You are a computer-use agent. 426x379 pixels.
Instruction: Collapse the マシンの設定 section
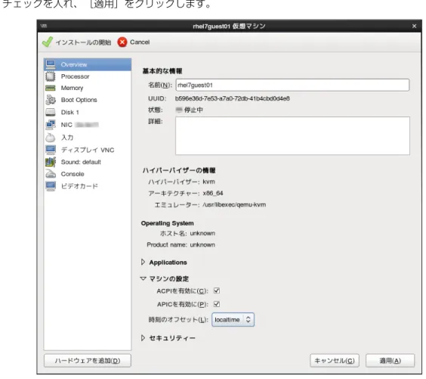coord(144,278)
